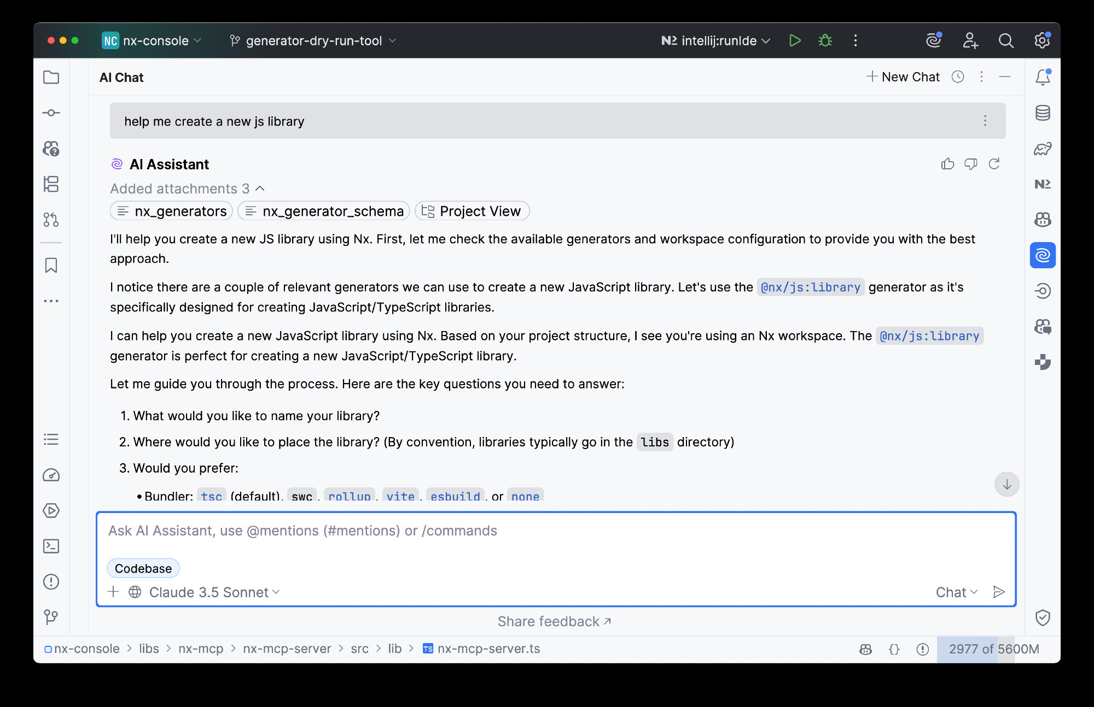Select the AI Assistant tool window icon
1094x707 pixels.
point(1043,255)
